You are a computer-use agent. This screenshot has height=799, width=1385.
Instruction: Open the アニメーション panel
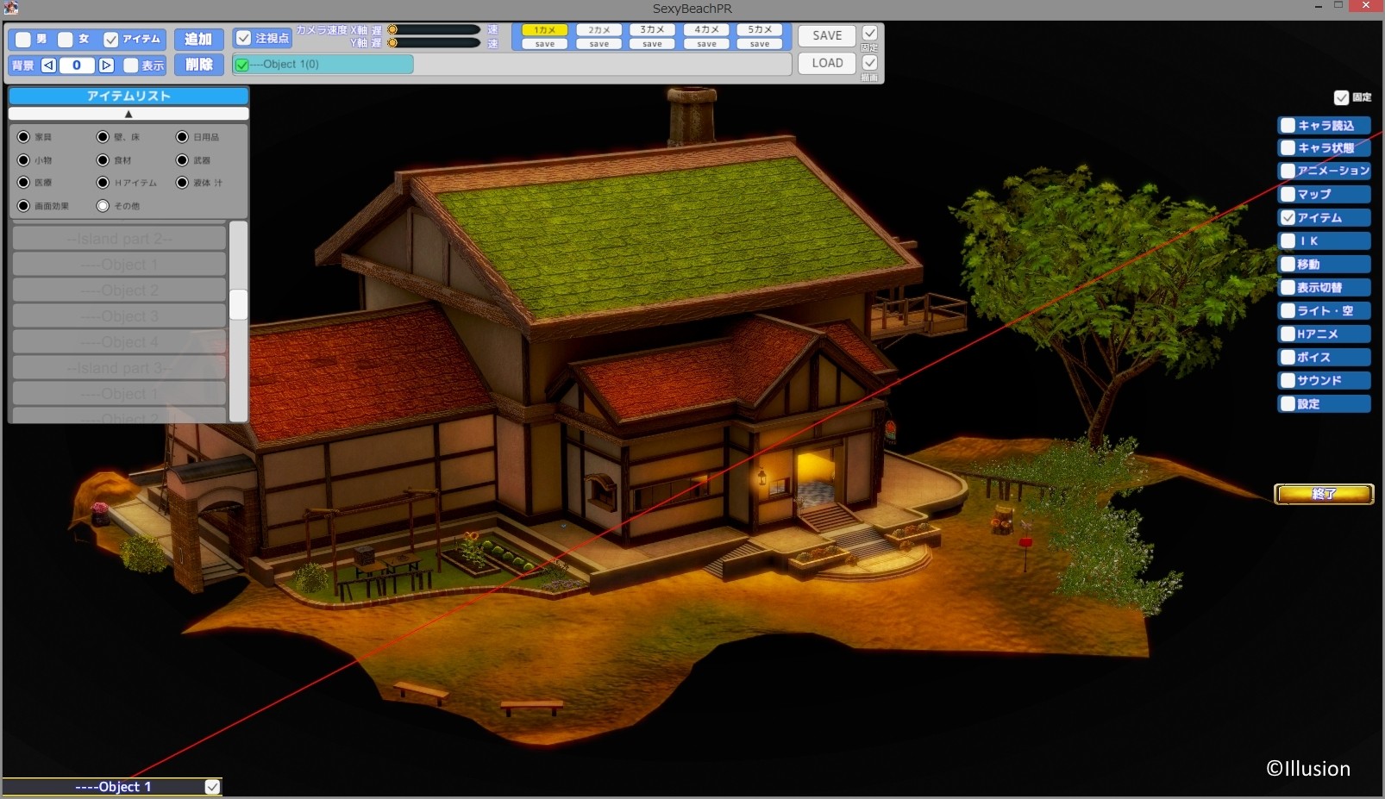[x=1324, y=171]
